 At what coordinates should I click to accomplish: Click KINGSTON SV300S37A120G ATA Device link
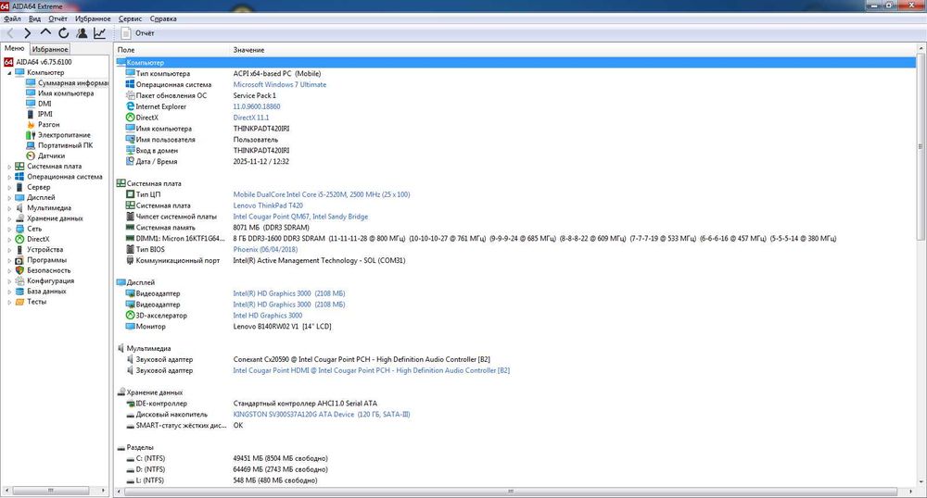[321, 414]
